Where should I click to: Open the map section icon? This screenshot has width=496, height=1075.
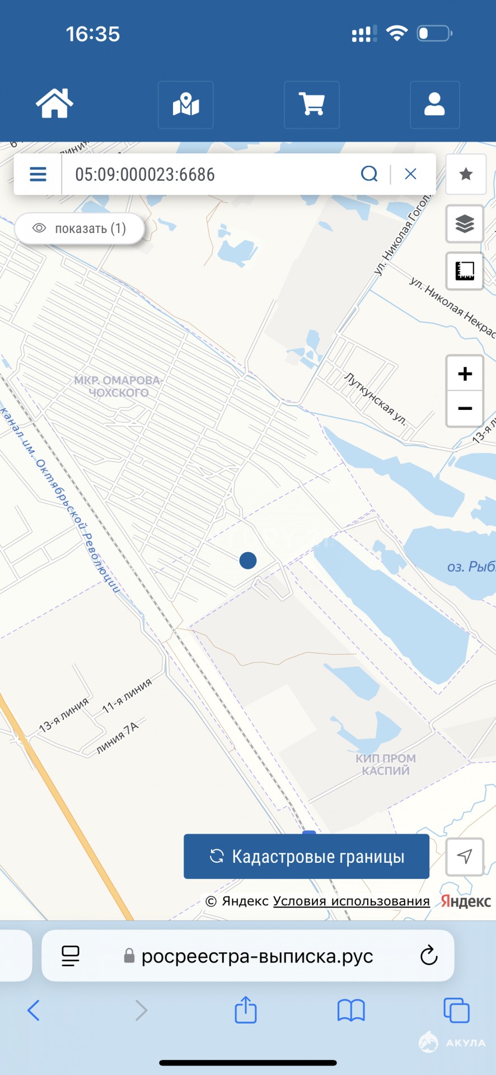click(186, 105)
